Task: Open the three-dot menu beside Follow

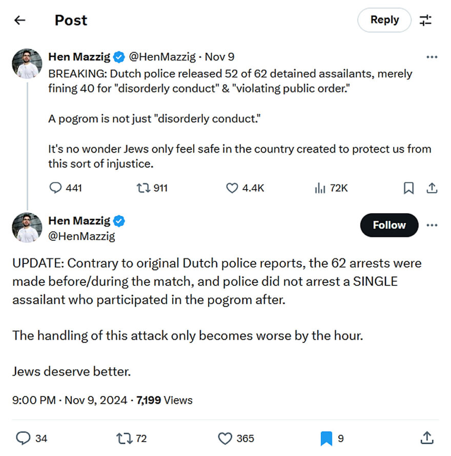Action: tap(432, 225)
